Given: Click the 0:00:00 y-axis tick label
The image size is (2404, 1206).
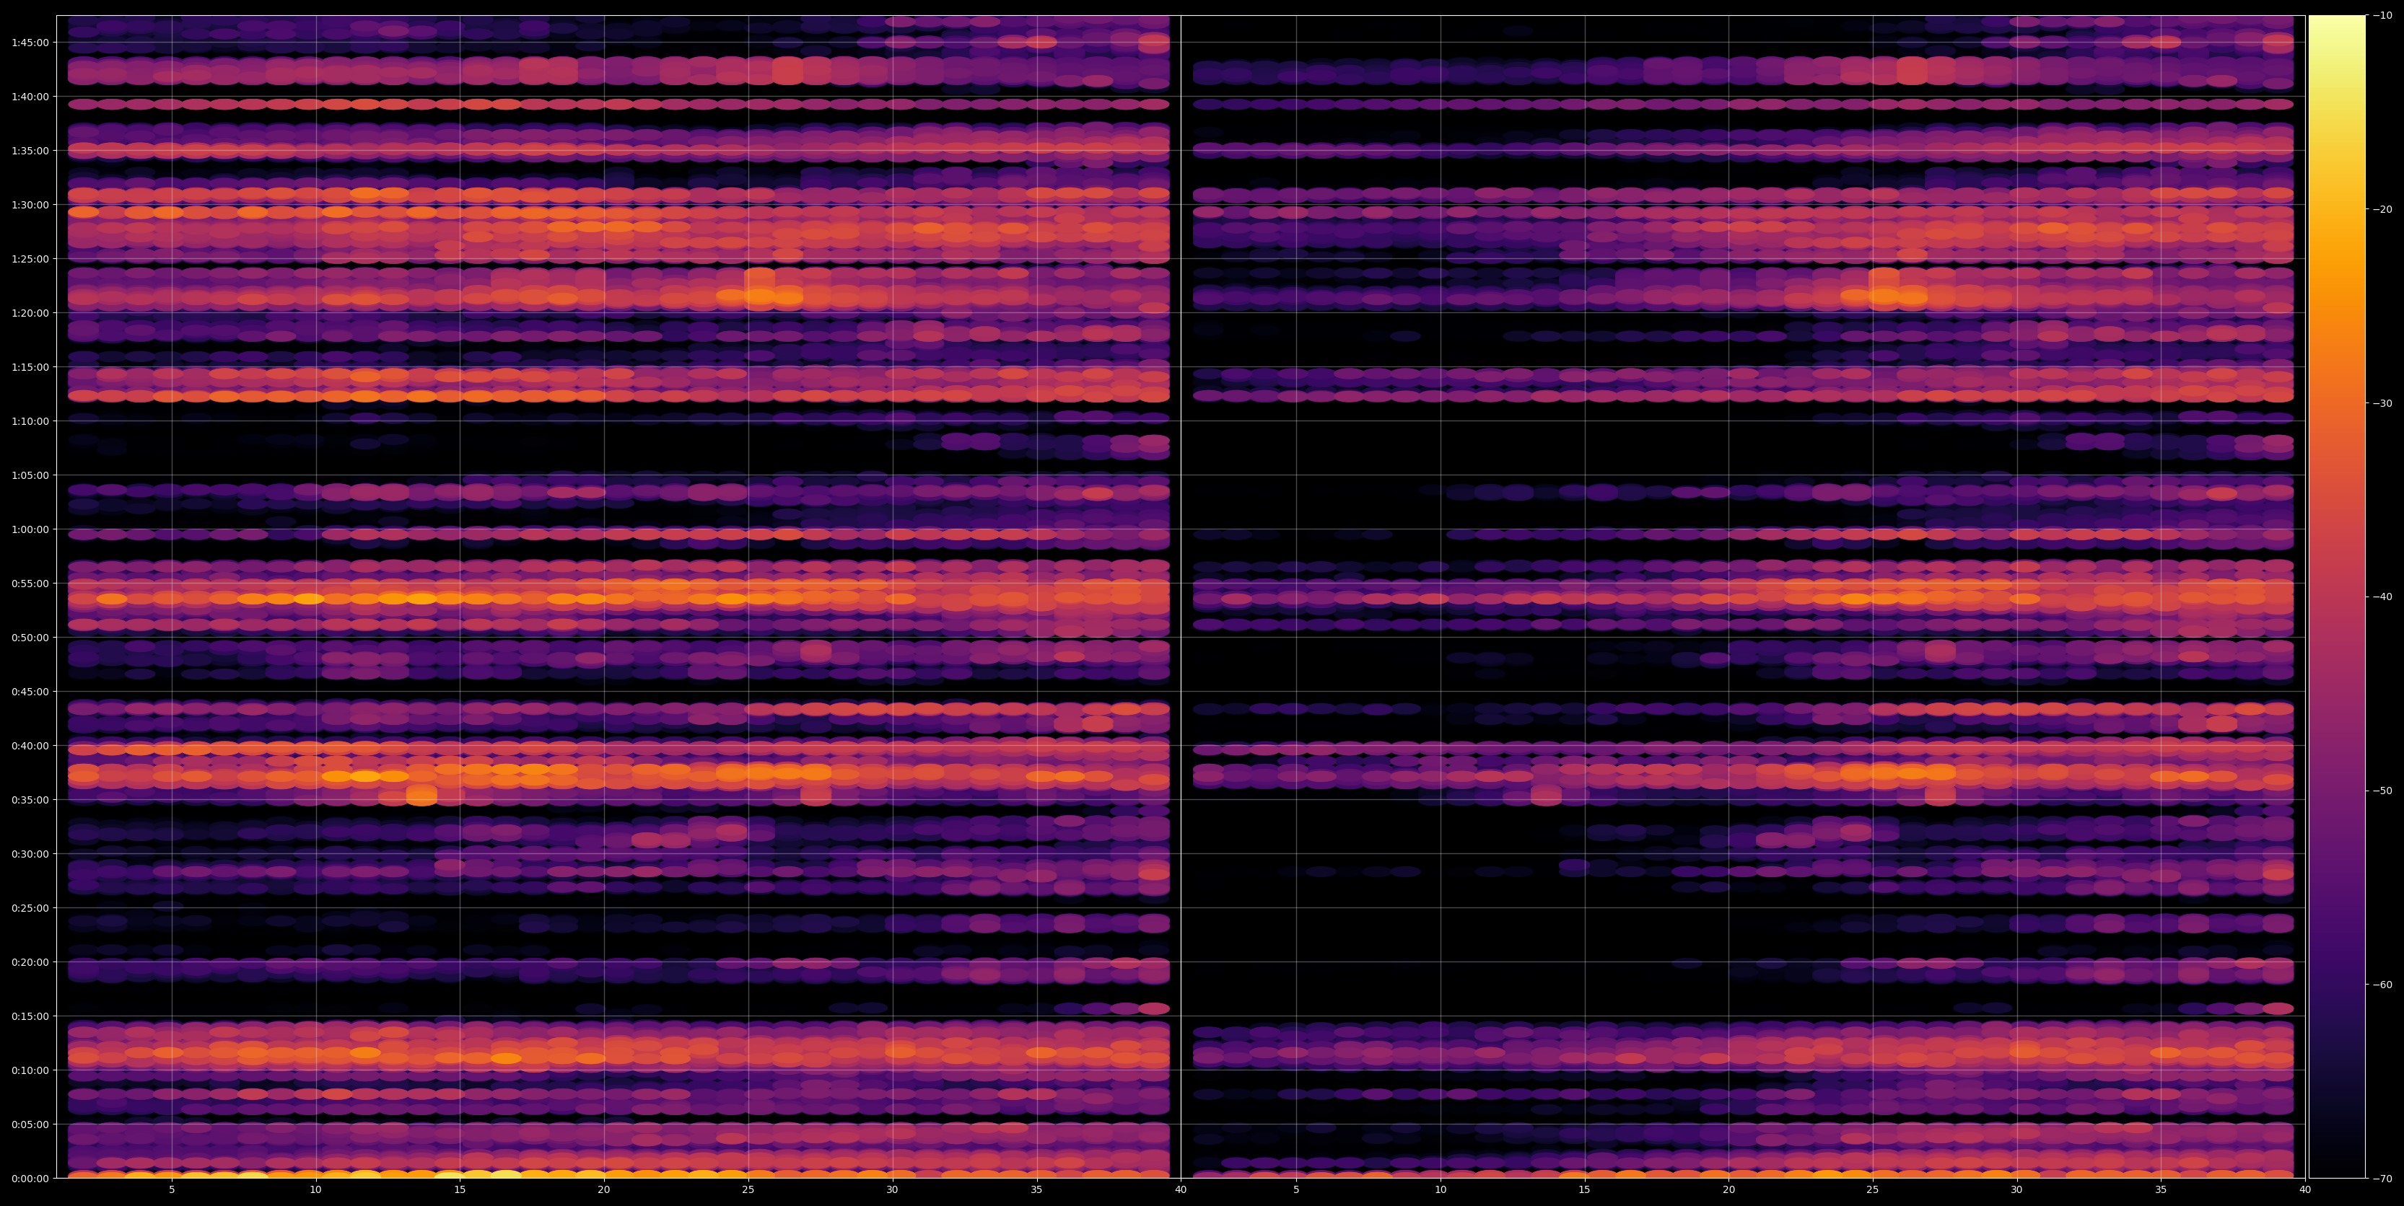Looking at the screenshot, I should 31,1178.
